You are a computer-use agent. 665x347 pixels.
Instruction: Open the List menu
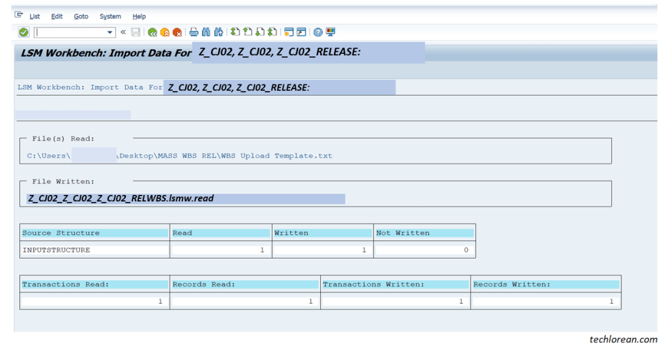(x=34, y=16)
